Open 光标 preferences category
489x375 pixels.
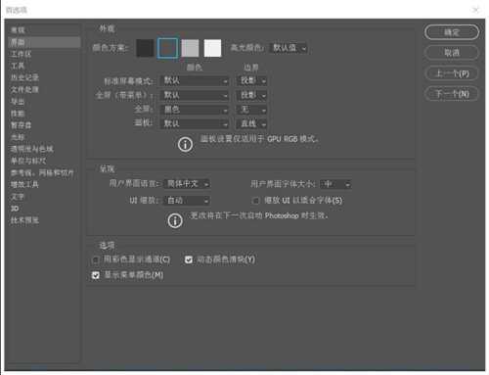[x=43, y=137]
